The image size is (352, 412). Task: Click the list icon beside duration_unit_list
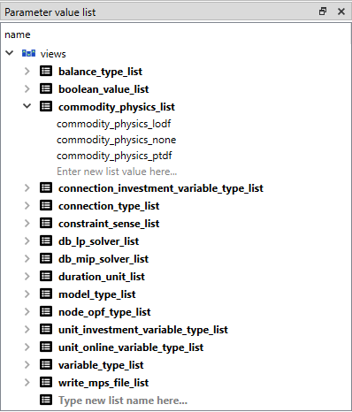[46, 276]
